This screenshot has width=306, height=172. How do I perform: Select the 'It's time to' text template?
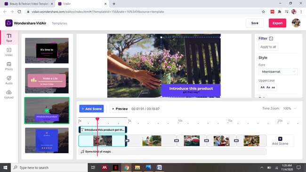[47, 50]
